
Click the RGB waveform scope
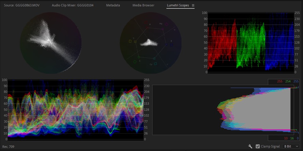pos(76,110)
